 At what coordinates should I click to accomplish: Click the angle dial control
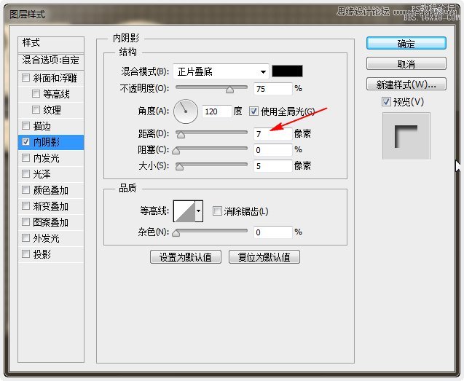186,111
